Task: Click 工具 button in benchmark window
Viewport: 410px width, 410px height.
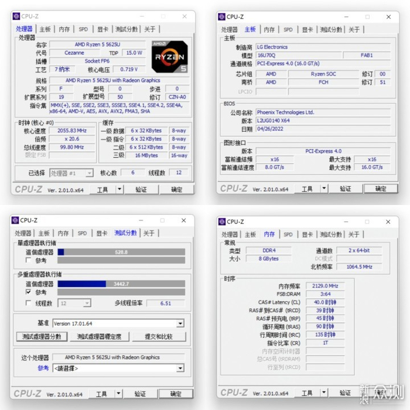Action: click(101, 394)
